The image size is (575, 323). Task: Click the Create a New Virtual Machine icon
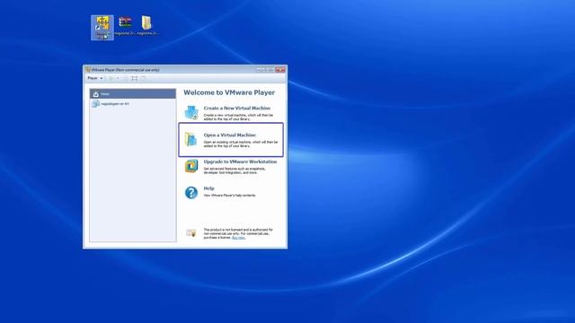coord(191,112)
